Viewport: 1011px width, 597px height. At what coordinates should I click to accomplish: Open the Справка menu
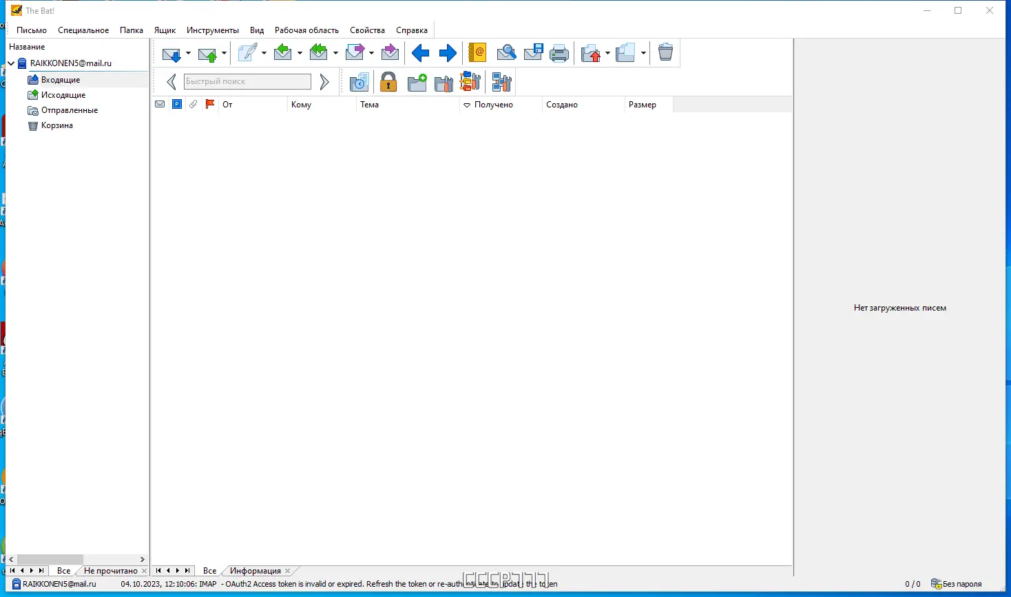[412, 30]
